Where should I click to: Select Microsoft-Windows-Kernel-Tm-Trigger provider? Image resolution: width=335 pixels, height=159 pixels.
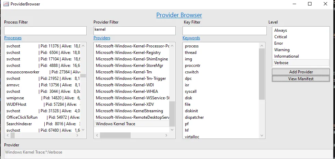click(132, 78)
